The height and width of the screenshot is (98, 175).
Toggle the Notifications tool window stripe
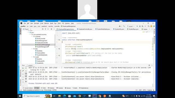[x=154, y=40]
